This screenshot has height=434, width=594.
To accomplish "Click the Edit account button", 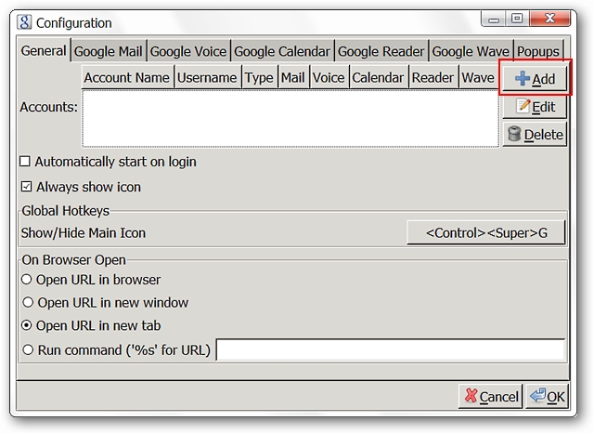I will pos(535,107).
